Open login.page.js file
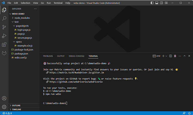193x115 pixels. (24, 30)
